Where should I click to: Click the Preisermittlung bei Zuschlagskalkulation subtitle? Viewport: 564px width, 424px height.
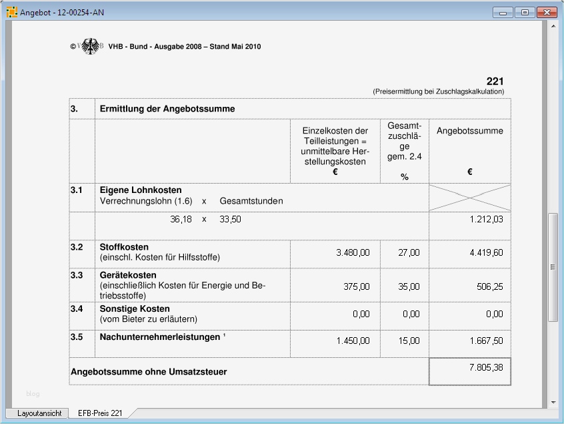point(439,91)
